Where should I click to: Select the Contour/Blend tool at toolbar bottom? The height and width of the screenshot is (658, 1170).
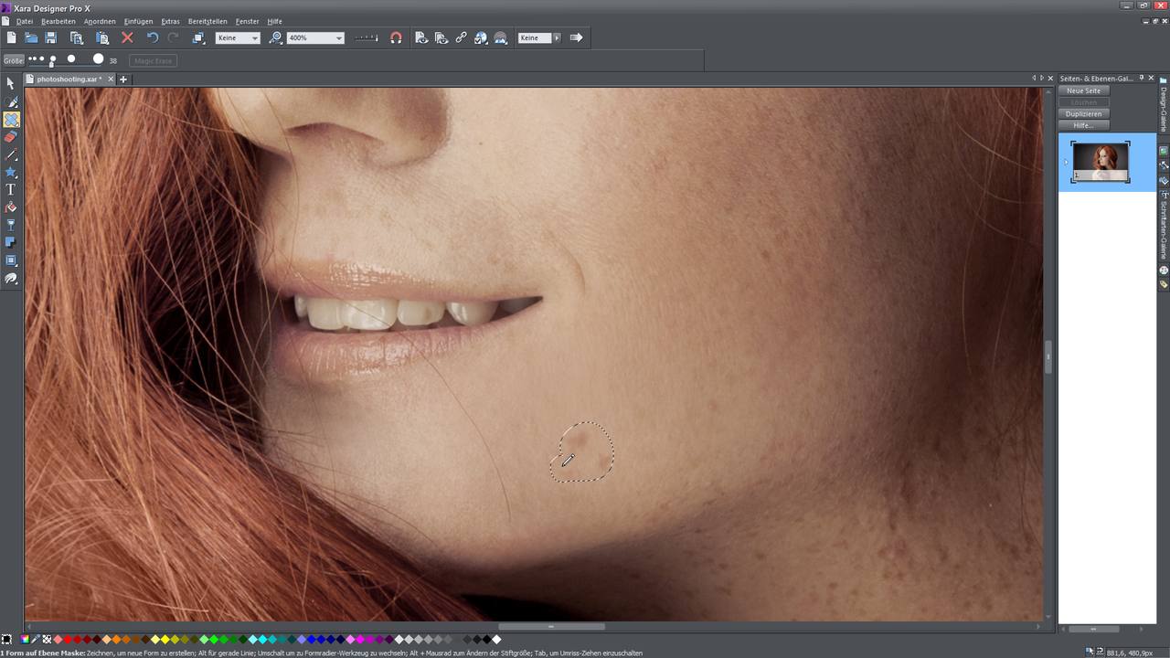pyautogui.click(x=11, y=278)
